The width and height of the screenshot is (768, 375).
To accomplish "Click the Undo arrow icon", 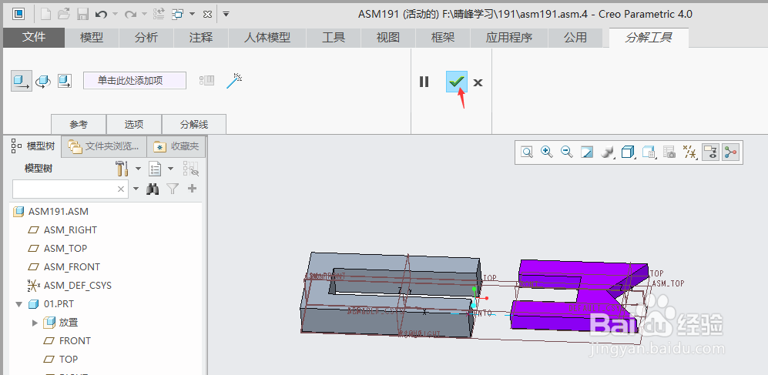I will [x=101, y=14].
